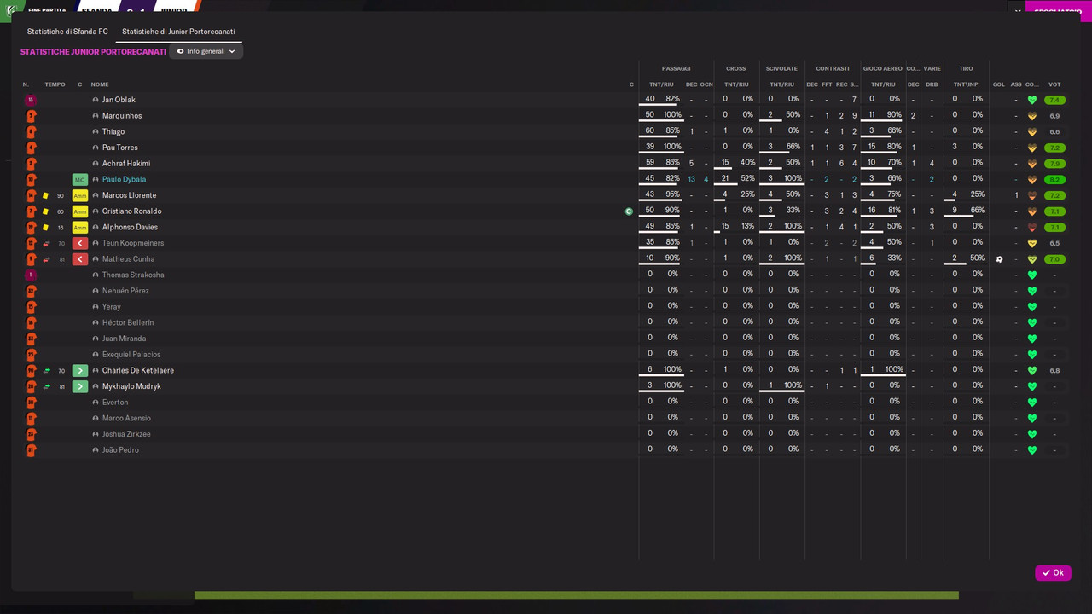Confirm with the Ok button
Image resolution: width=1092 pixels, height=614 pixels.
point(1053,573)
